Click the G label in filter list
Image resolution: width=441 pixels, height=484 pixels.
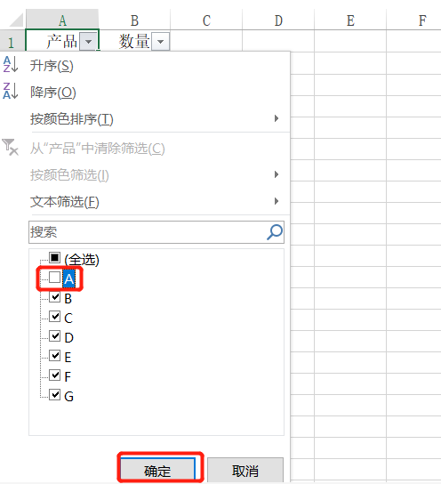click(x=68, y=396)
